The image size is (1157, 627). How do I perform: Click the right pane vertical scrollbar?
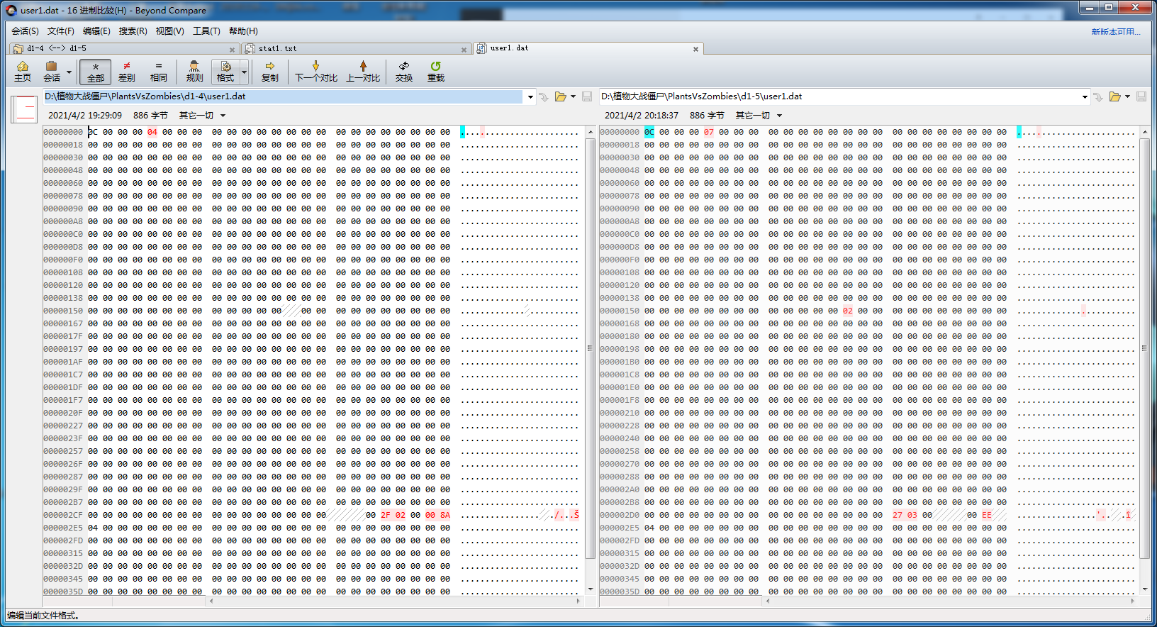click(x=1144, y=348)
